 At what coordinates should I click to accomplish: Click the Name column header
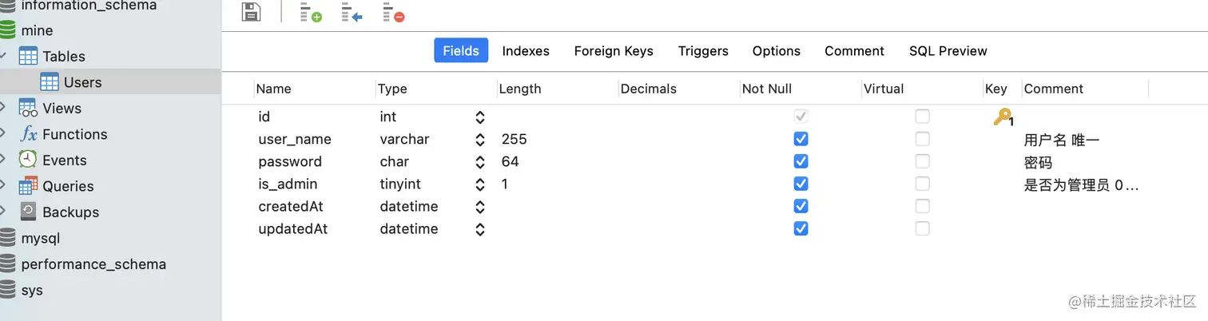pos(274,89)
